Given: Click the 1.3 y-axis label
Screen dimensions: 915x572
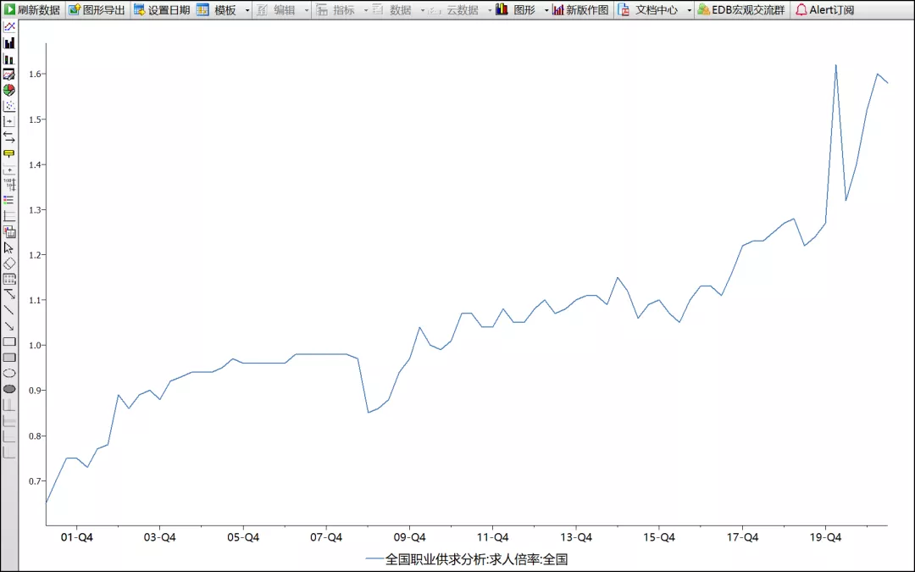Looking at the screenshot, I should (33, 209).
